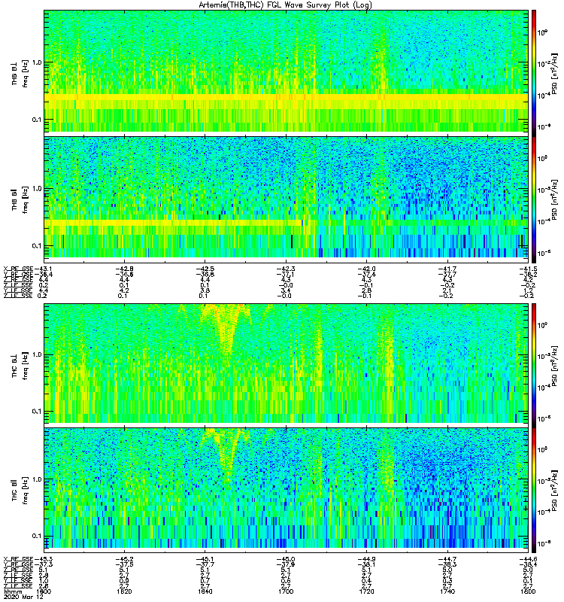Click the THC X position value '-45.3'
The height and width of the screenshot is (602, 564).
click(44, 559)
